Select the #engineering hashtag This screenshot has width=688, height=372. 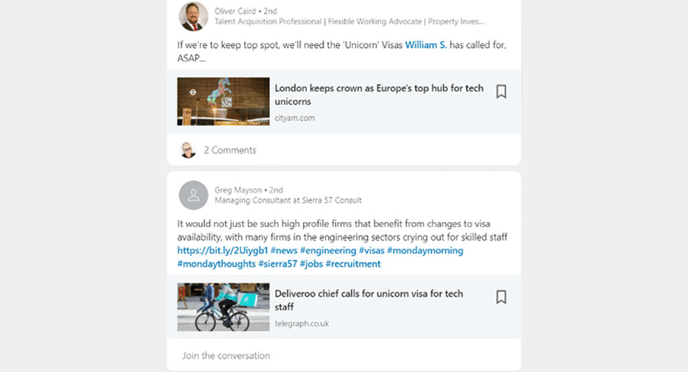[328, 250]
